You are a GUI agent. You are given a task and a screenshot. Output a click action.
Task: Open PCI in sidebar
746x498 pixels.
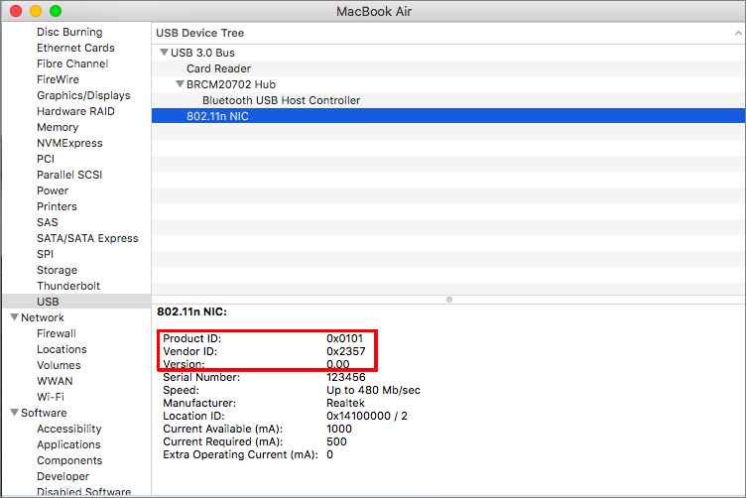click(46, 159)
